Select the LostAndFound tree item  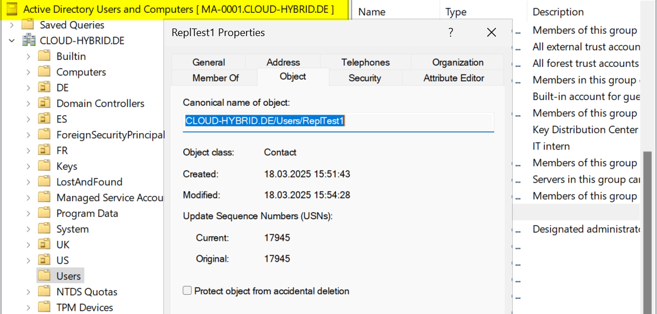coord(89,182)
